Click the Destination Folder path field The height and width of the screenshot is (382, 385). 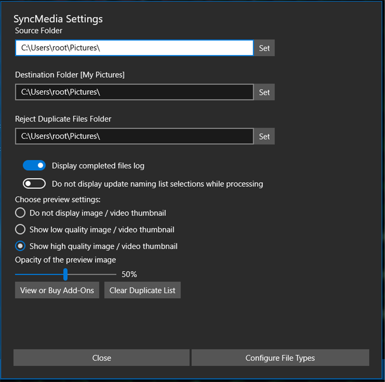134,92
